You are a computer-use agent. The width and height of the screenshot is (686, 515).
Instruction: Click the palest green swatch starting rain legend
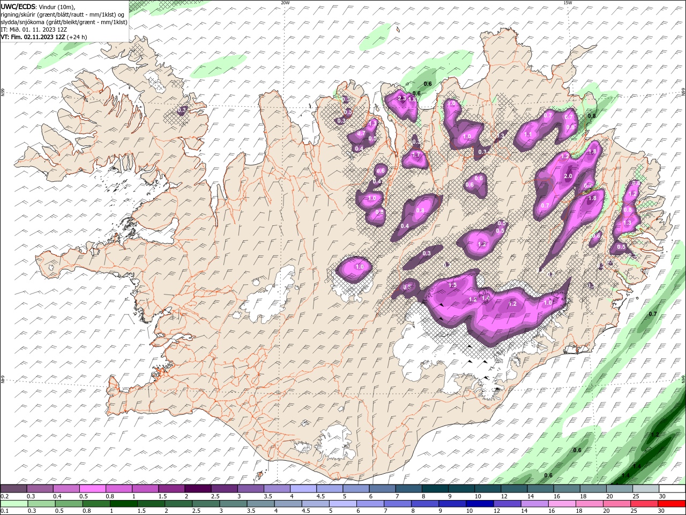(x=13, y=504)
